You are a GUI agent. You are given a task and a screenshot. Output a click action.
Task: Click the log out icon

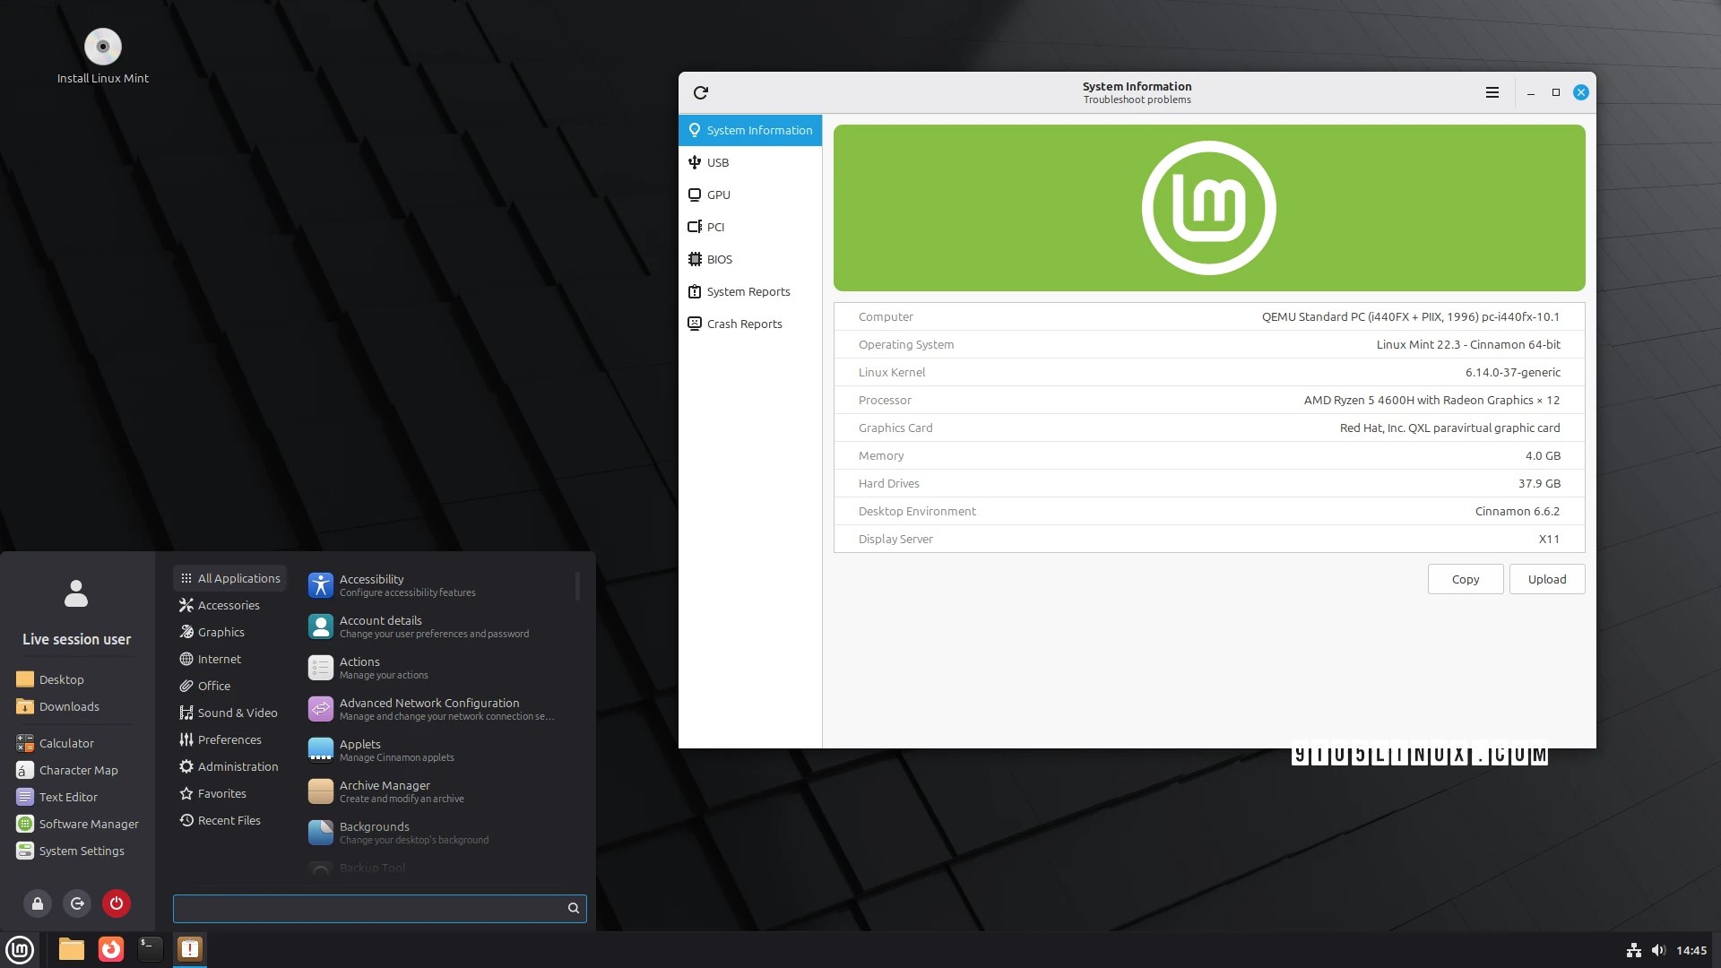click(77, 903)
